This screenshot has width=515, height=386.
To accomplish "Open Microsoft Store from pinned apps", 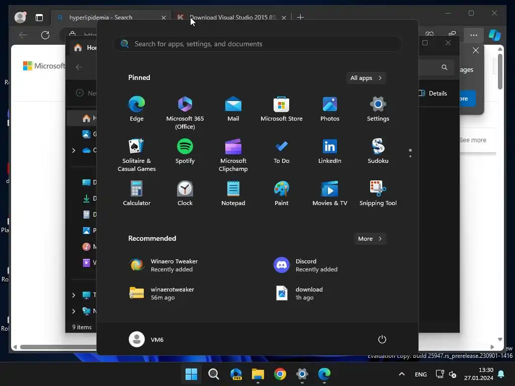I will click(282, 109).
